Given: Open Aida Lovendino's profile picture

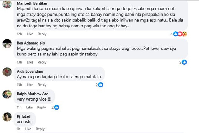Looking at the screenshot, I should (7, 72).
